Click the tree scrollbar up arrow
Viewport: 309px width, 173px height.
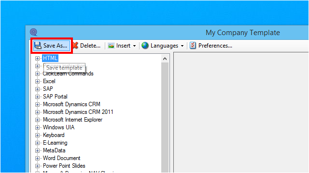(x=165, y=59)
